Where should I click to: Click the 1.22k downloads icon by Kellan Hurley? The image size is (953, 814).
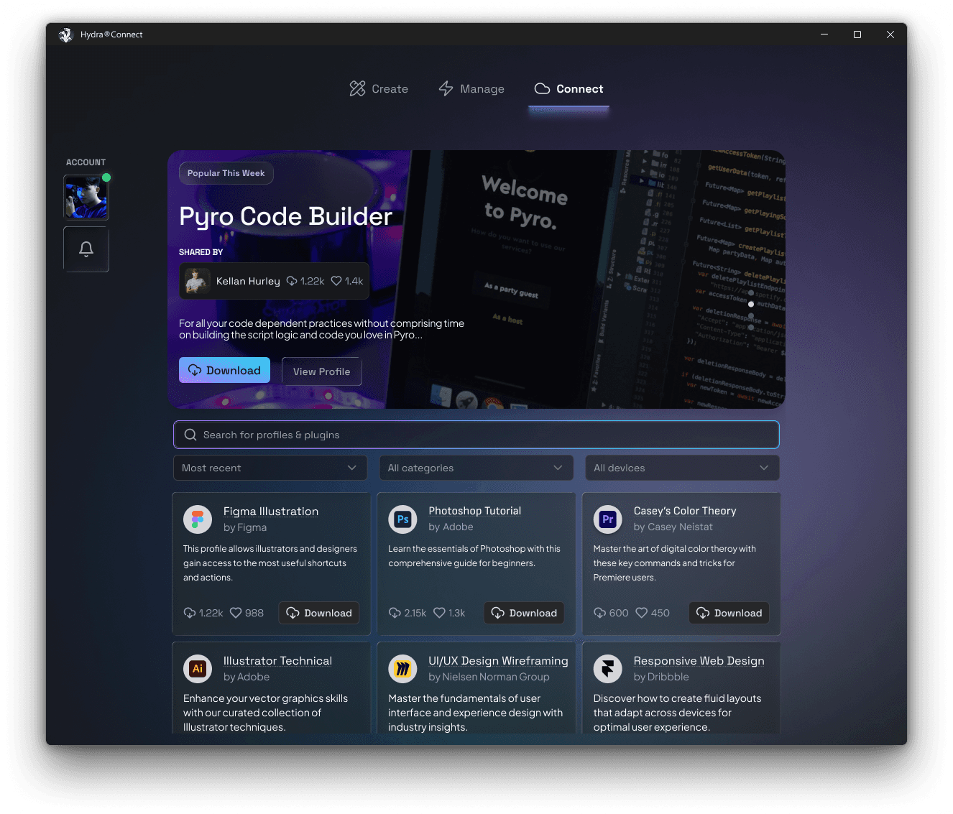[x=292, y=281]
